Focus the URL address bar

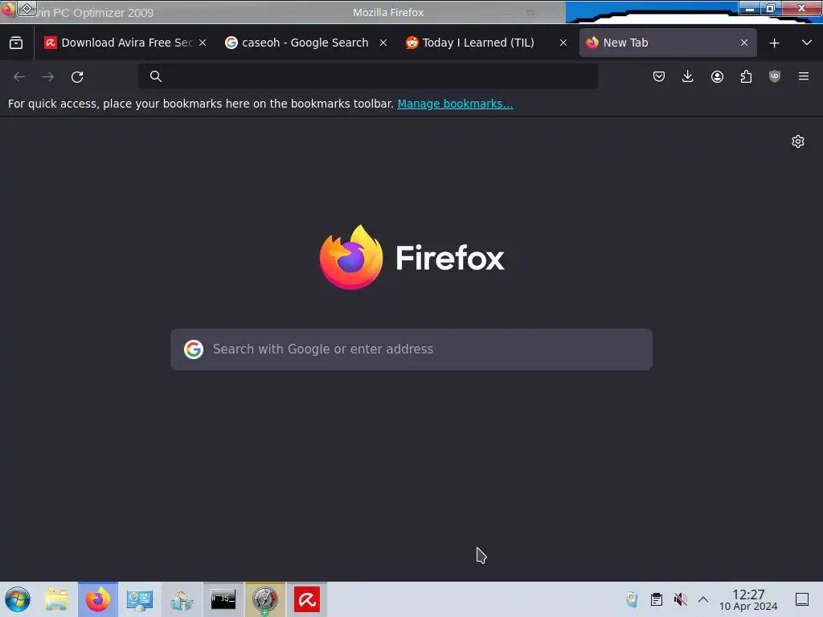click(x=368, y=76)
